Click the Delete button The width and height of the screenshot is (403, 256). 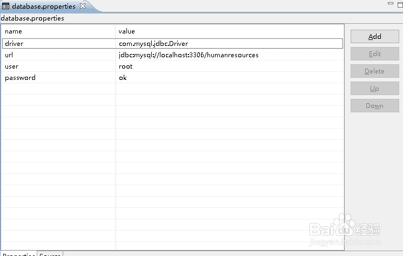coord(375,71)
